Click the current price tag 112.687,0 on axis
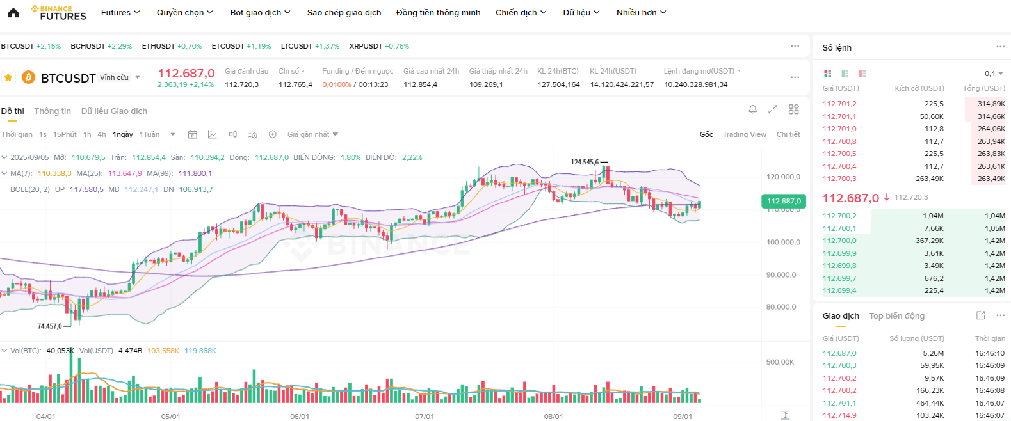 (783, 201)
